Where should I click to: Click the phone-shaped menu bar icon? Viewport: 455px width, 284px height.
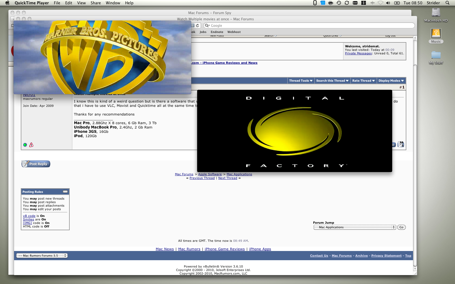pos(315,3)
